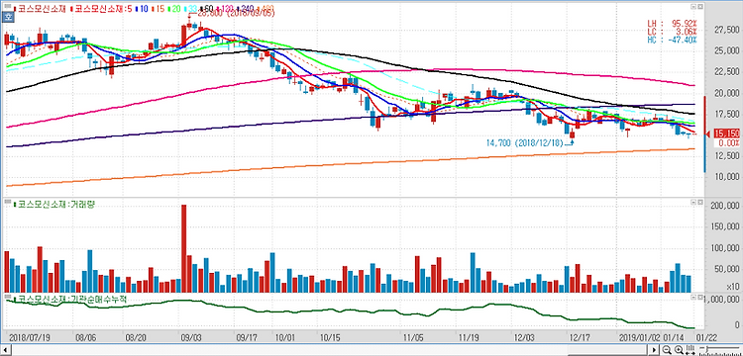
Task: Click the 12,500 price axis label
Action: (x=726, y=155)
